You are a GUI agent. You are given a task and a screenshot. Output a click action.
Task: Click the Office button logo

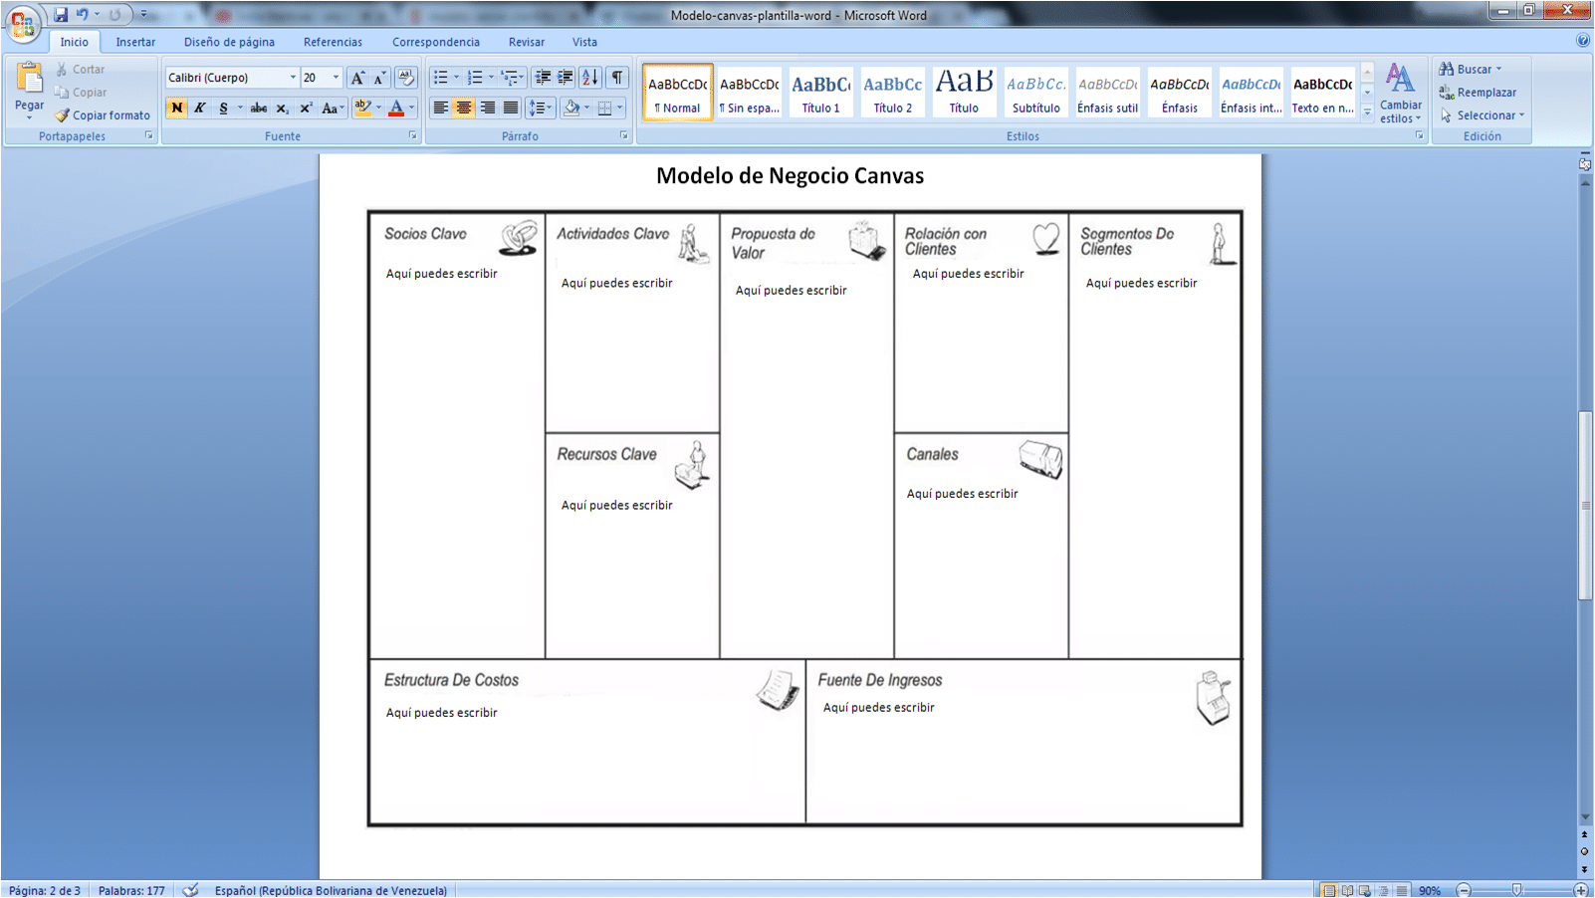[23, 23]
